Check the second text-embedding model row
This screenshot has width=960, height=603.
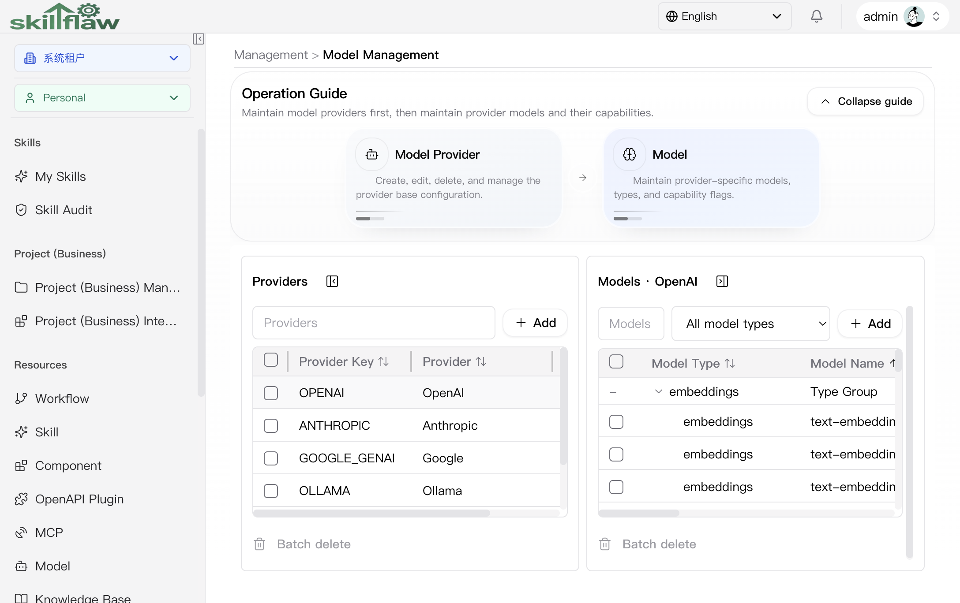616,454
